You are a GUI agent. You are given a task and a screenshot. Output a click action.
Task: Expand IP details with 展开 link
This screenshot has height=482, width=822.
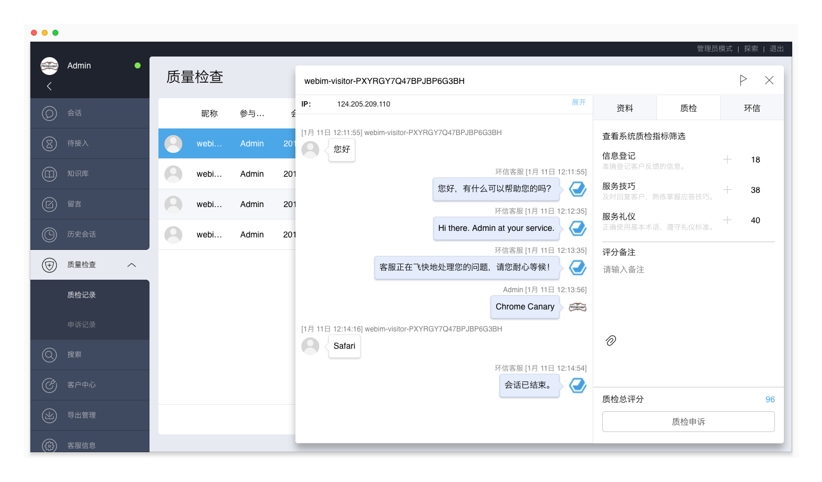tap(578, 102)
